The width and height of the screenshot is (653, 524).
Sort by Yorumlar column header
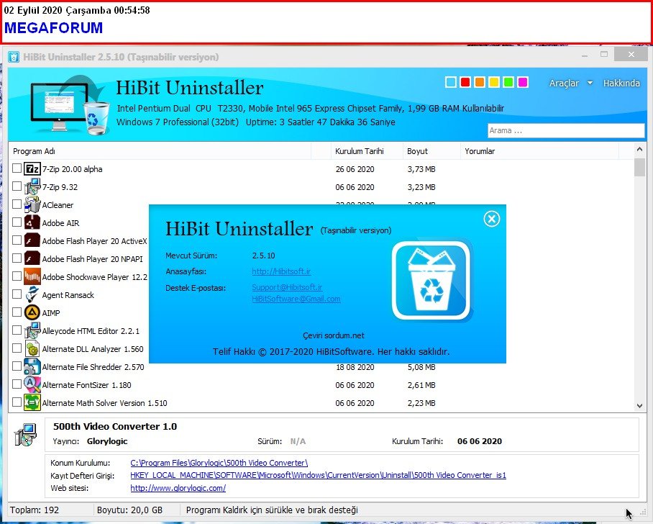click(x=539, y=151)
